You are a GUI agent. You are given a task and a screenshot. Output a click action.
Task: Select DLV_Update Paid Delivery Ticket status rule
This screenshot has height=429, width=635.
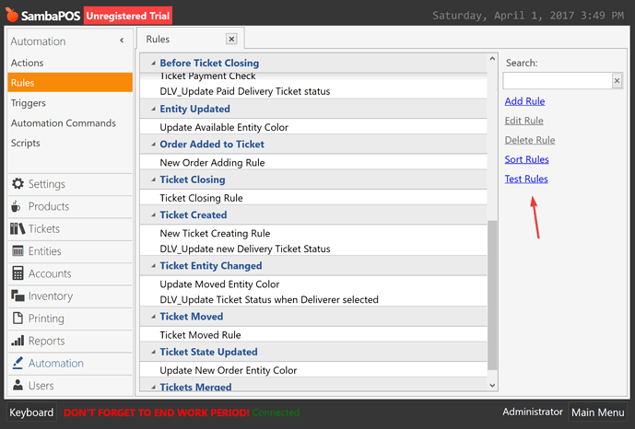313,91
